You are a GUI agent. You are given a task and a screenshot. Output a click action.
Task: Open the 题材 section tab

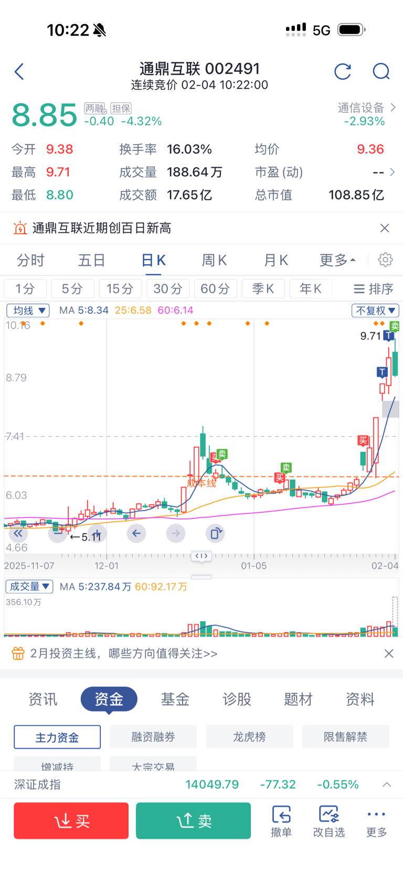(298, 699)
